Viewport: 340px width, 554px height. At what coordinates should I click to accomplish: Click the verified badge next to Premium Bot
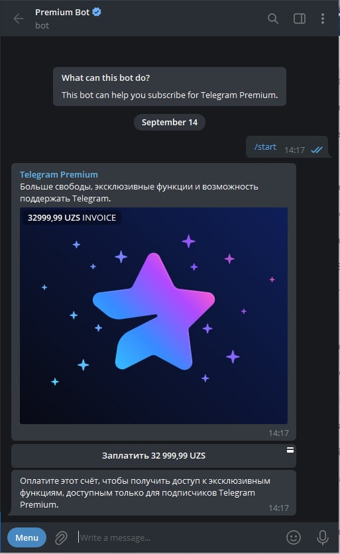[97, 12]
